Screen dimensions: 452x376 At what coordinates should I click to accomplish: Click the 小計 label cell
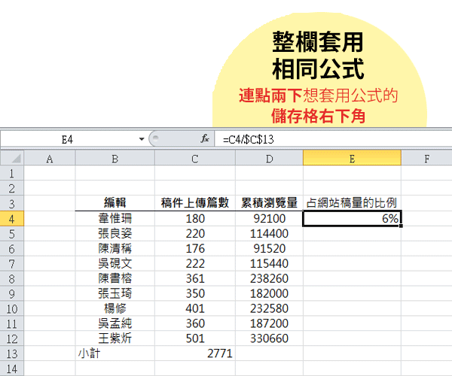pyautogui.click(x=115, y=353)
